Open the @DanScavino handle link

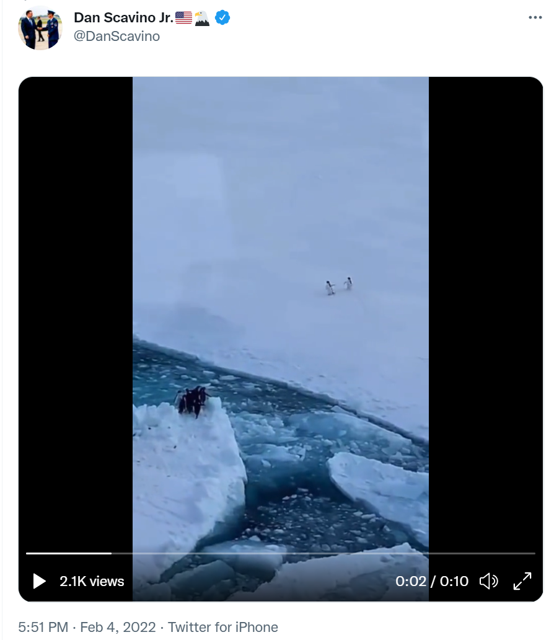tap(117, 37)
